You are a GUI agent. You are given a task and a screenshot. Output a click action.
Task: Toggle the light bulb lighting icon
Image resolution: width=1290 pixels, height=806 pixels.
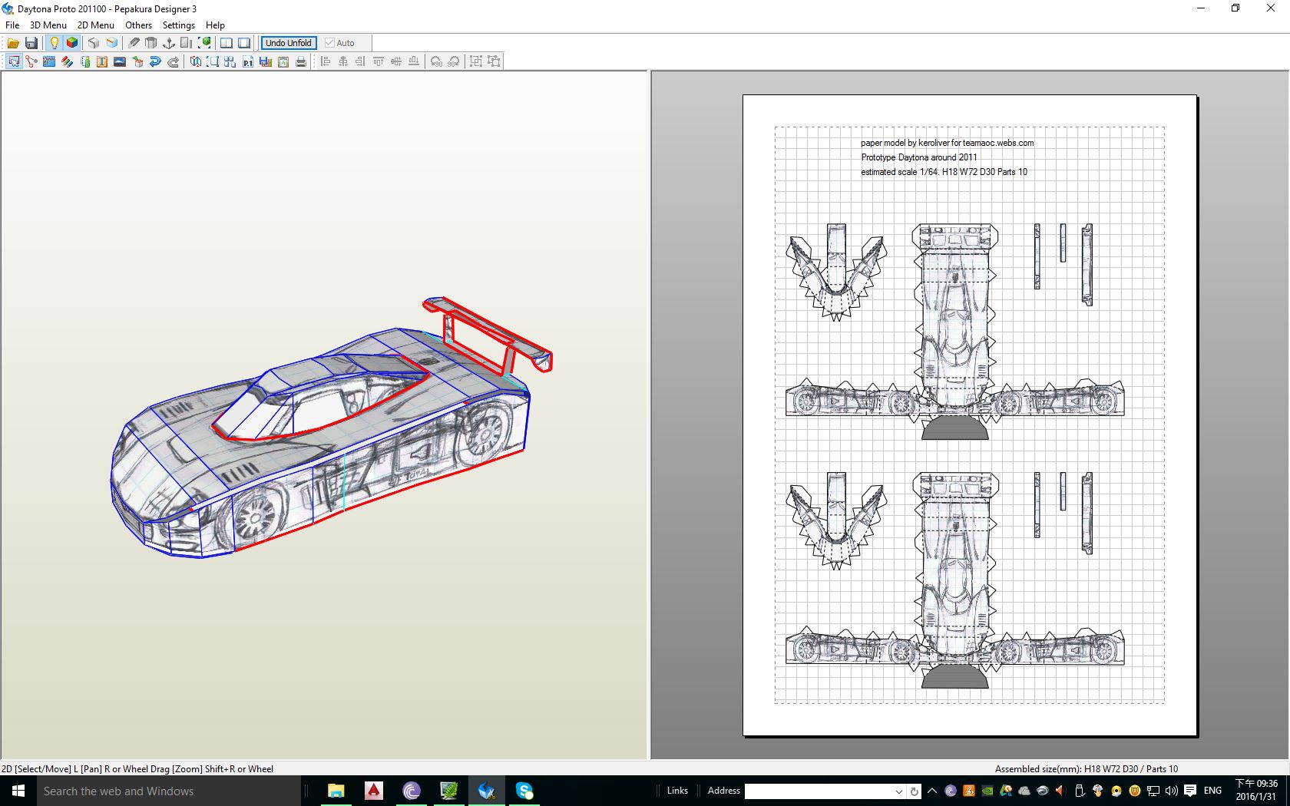[x=54, y=43]
